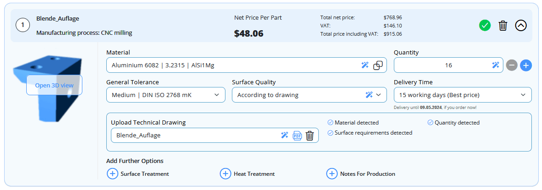
Task: Open the General Tolerance dropdown
Action: 166,95
